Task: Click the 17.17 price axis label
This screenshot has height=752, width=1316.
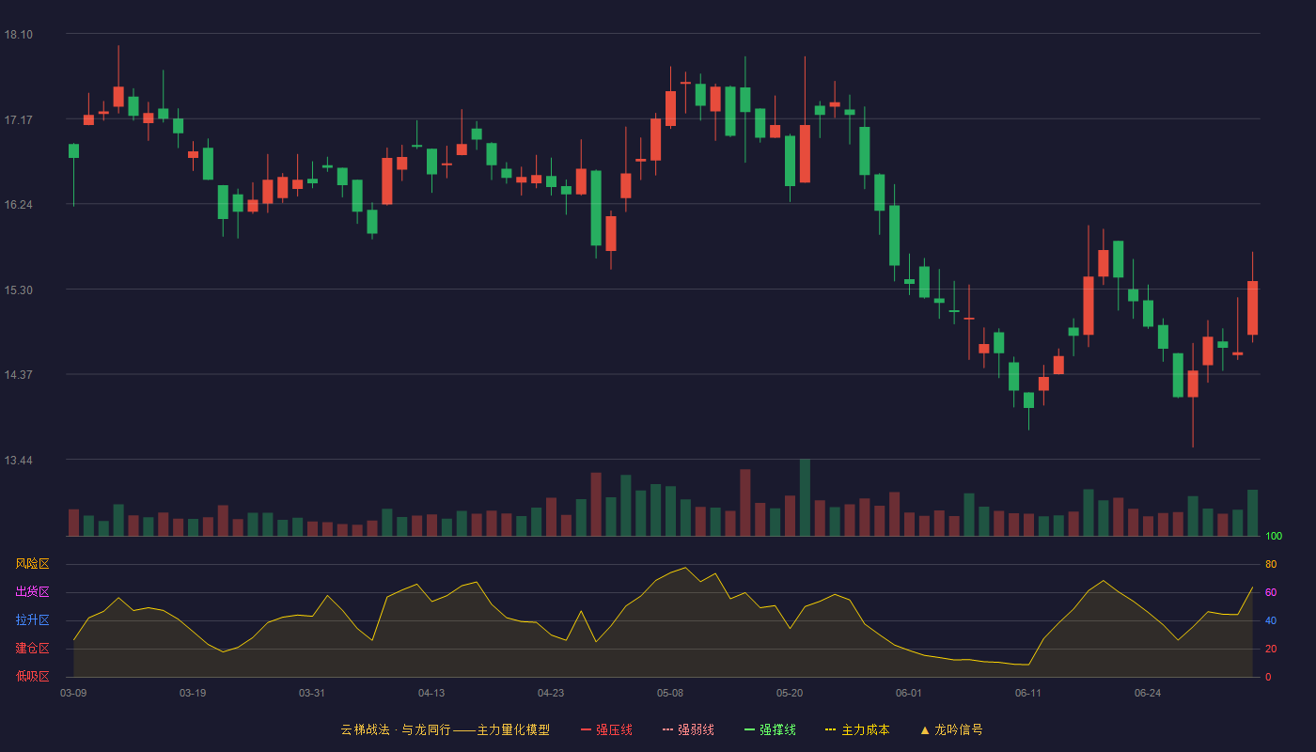Action: coord(18,120)
